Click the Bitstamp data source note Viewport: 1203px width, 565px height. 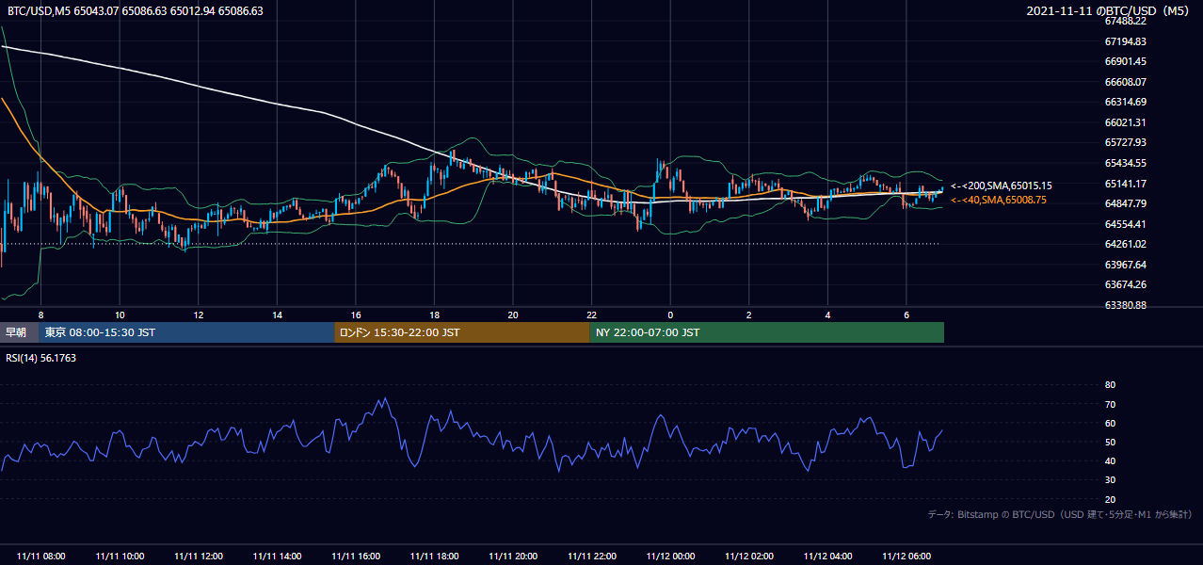[x=1060, y=514]
